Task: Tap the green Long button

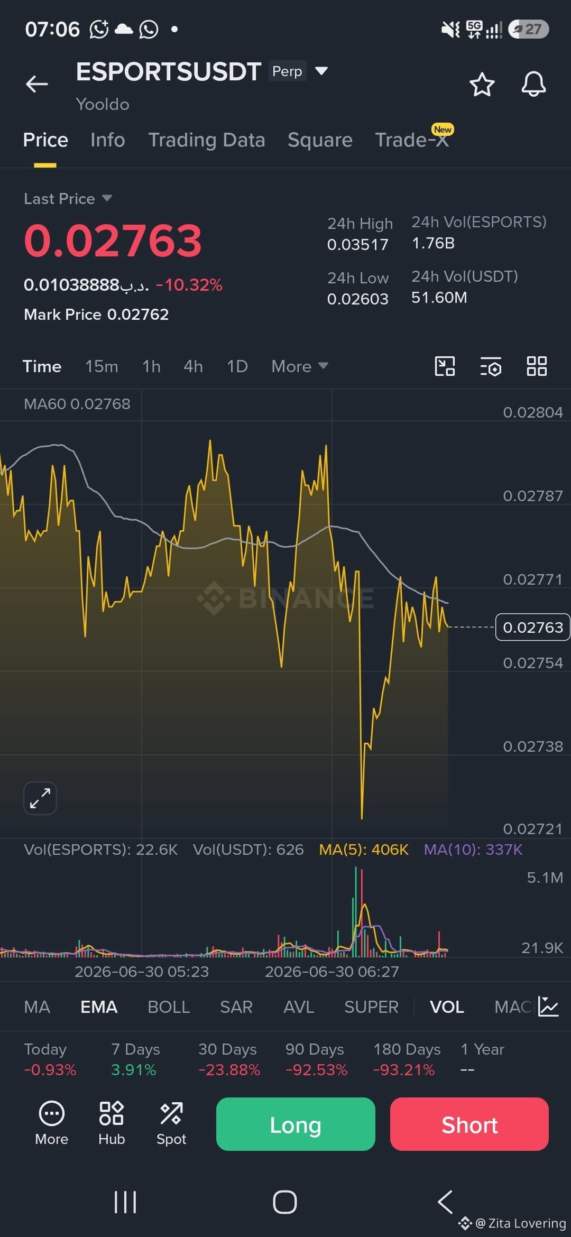Action: (x=296, y=1124)
